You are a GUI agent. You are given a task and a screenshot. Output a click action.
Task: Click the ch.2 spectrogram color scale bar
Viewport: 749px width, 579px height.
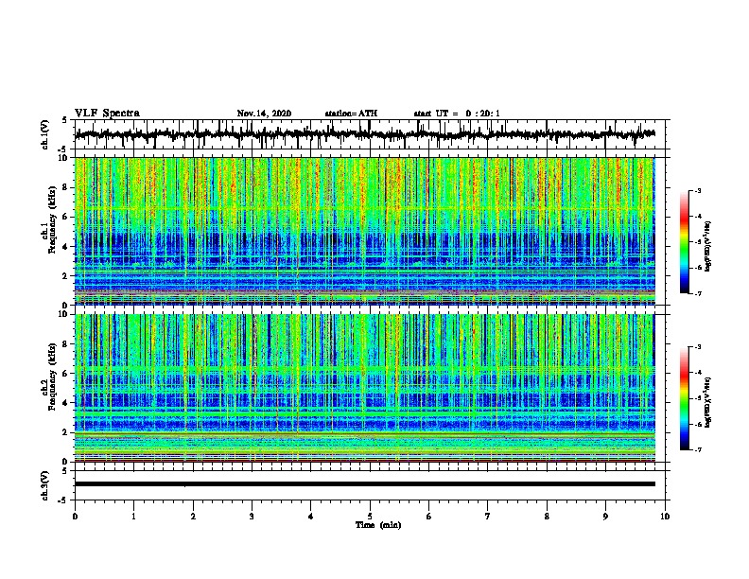tap(685, 398)
